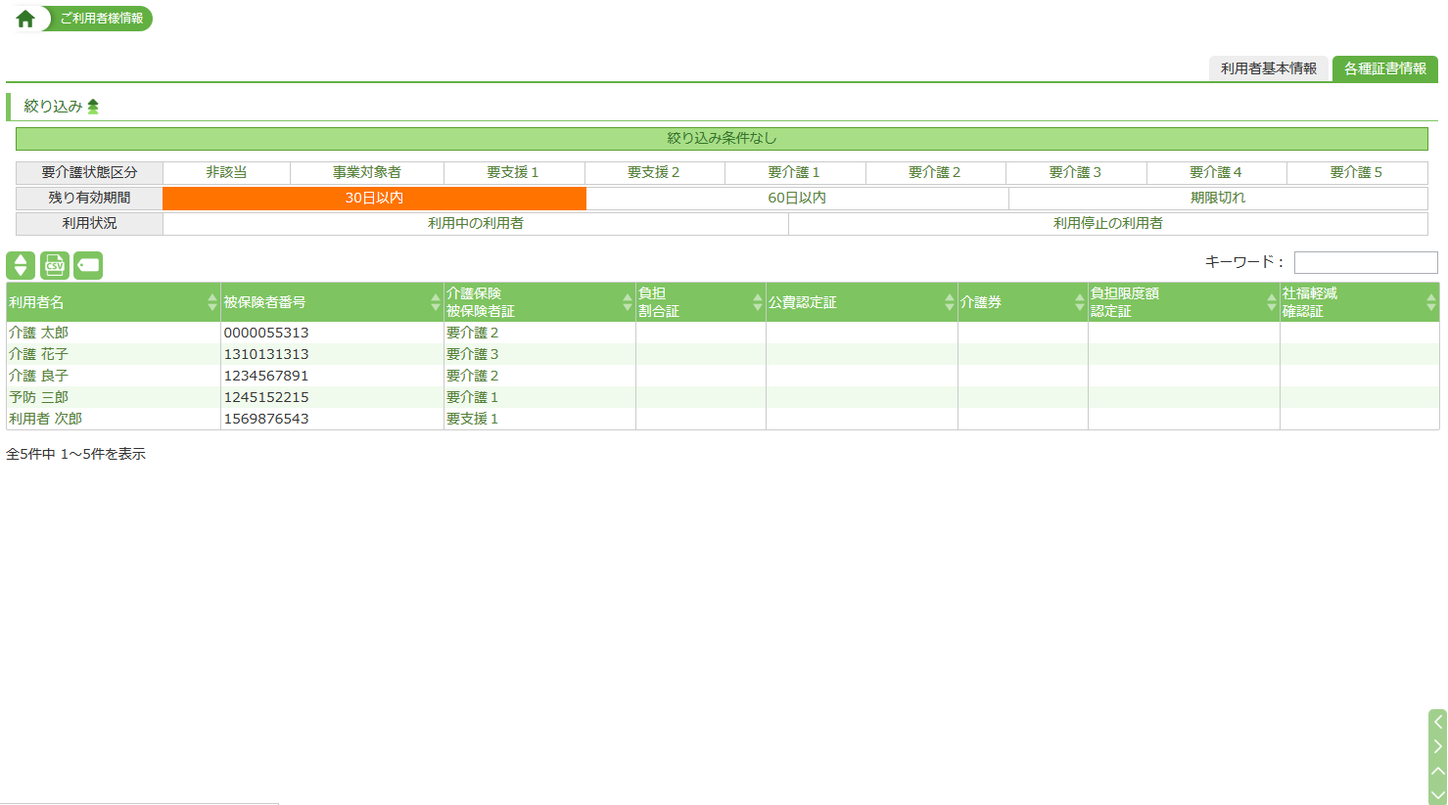The width and height of the screenshot is (1448, 805).
Task: Focus the キーワード search input field
Action: pyautogui.click(x=1365, y=262)
